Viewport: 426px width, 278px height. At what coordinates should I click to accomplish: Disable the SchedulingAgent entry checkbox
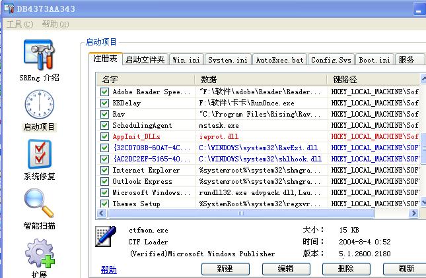pyautogui.click(x=104, y=125)
